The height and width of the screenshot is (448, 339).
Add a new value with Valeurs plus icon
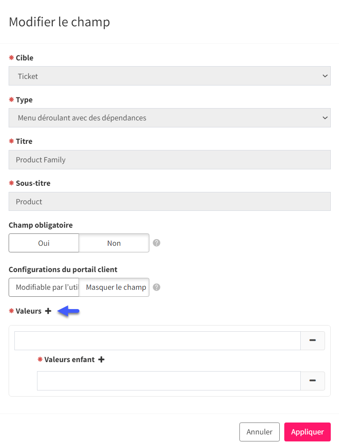pos(48,311)
